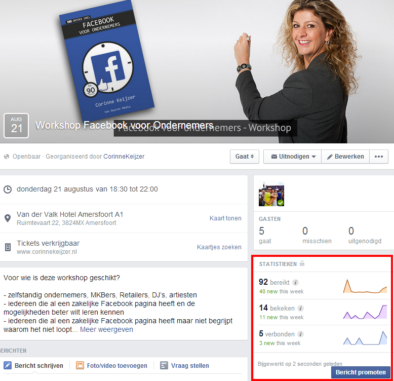Click the 'donderdag 21 augustus van 18:30 tot 22:00' text
Image resolution: width=394 pixels, height=381 pixels.
pyautogui.click(x=87, y=189)
